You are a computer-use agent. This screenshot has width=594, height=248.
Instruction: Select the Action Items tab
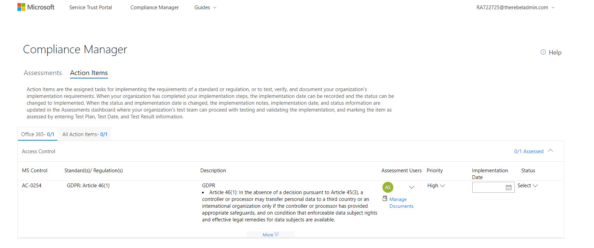tap(89, 73)
